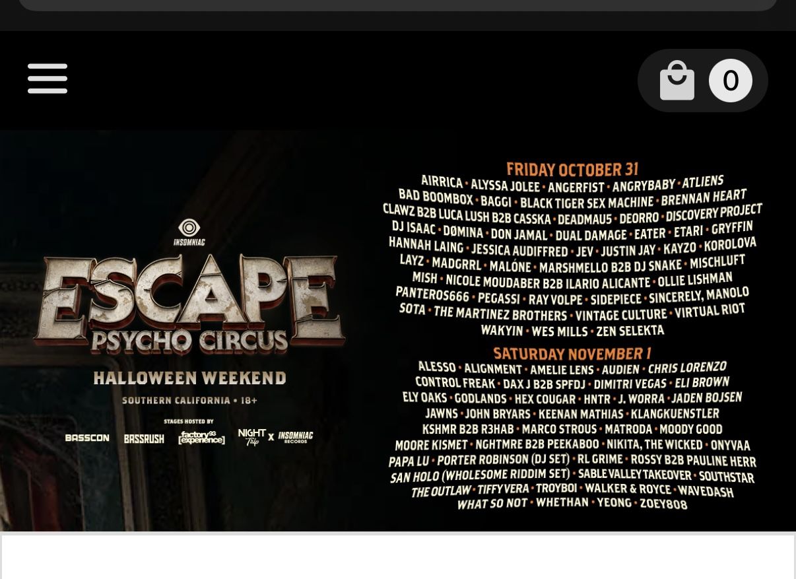Open the hamburger navigation menu

click(x=48, y=79)
